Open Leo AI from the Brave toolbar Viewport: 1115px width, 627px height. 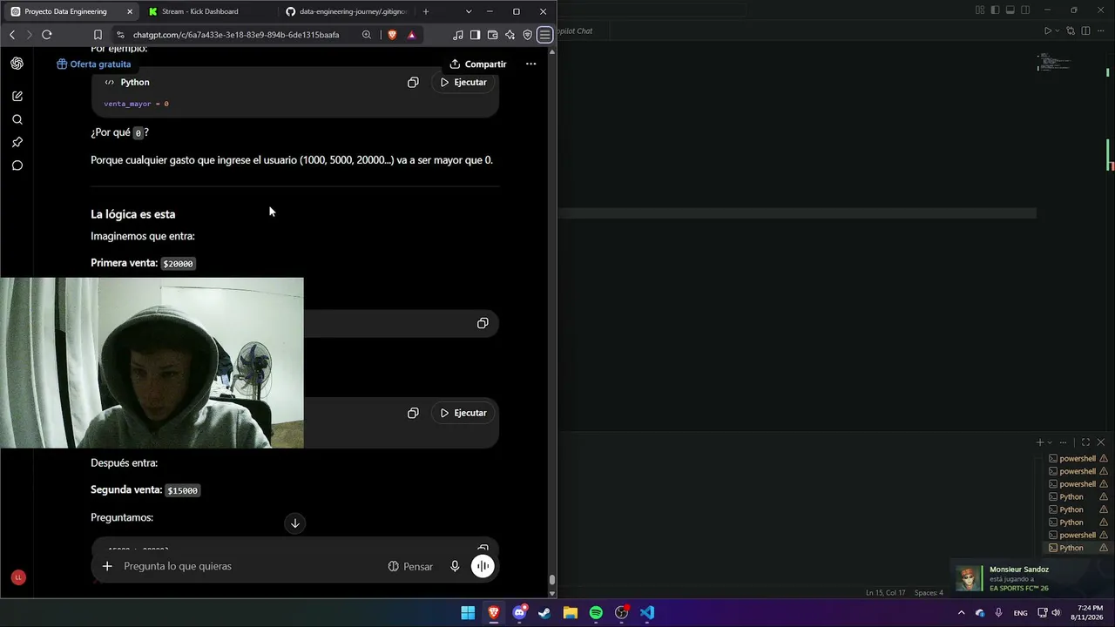510,35
